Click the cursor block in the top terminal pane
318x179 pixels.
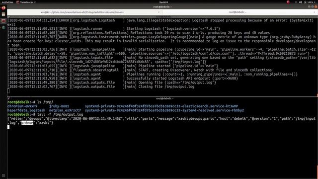pos(8,91)
